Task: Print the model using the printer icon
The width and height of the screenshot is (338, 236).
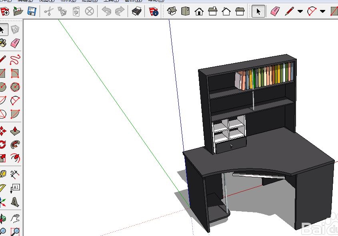Action: [x=137, y=11]
